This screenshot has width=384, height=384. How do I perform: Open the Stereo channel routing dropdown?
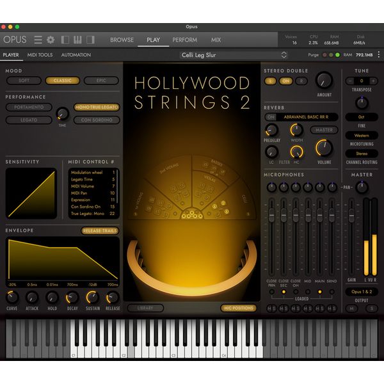pyautogui.click(x=362, y=154)
